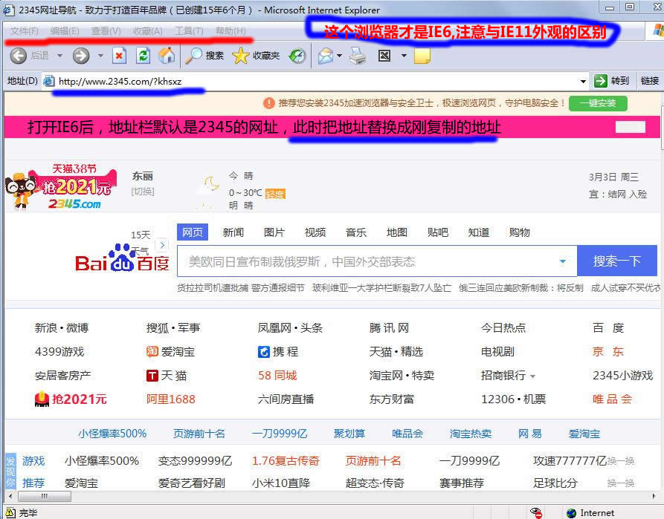Click the Forward arrow button
The width and height of the screenshot is (664, 519).
tap(81, 56)
